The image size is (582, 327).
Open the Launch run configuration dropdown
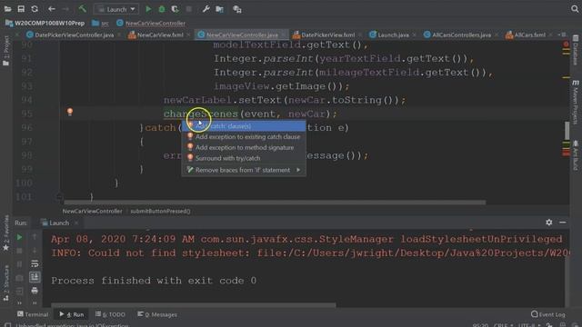coord(116,9)
